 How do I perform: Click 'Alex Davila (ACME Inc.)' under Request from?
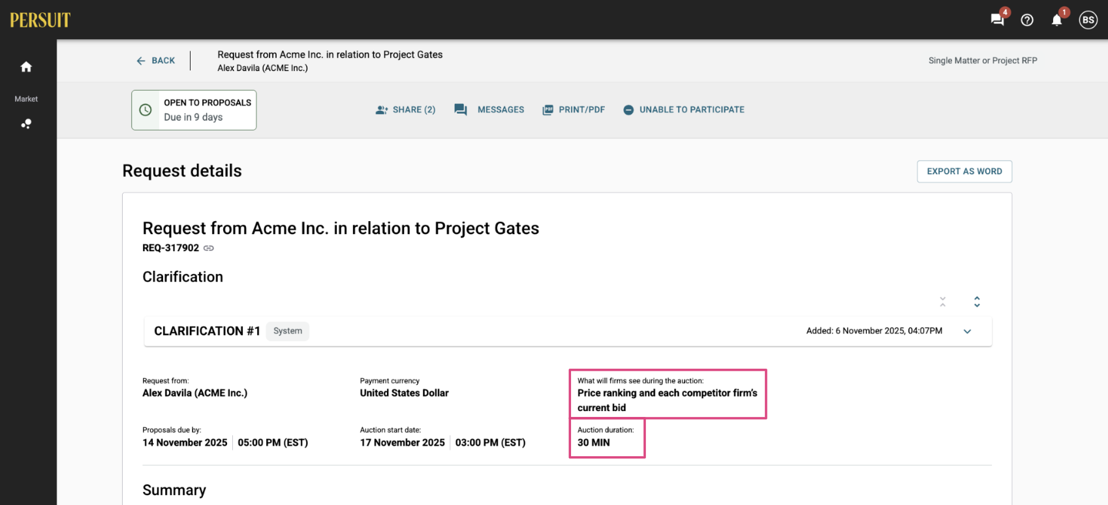coord(195,393)
